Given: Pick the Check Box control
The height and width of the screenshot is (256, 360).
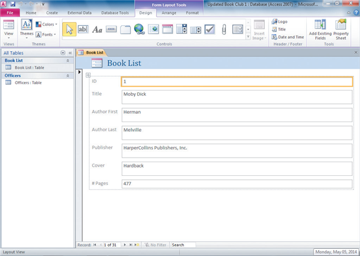Looking at the screenshot, I should coord(210,29).
